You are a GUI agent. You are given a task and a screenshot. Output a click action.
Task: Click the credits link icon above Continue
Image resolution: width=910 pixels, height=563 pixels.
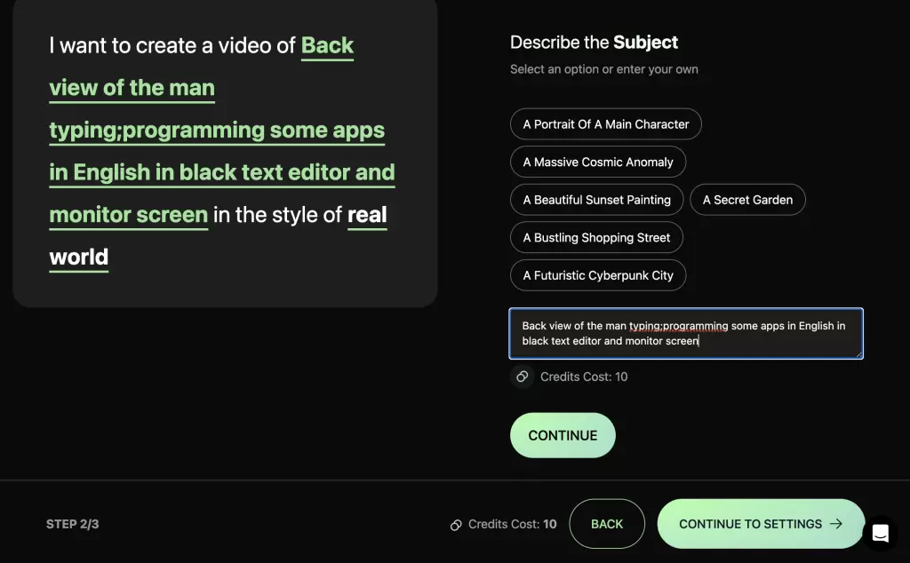pyautogui.click(x=523, y=377)
